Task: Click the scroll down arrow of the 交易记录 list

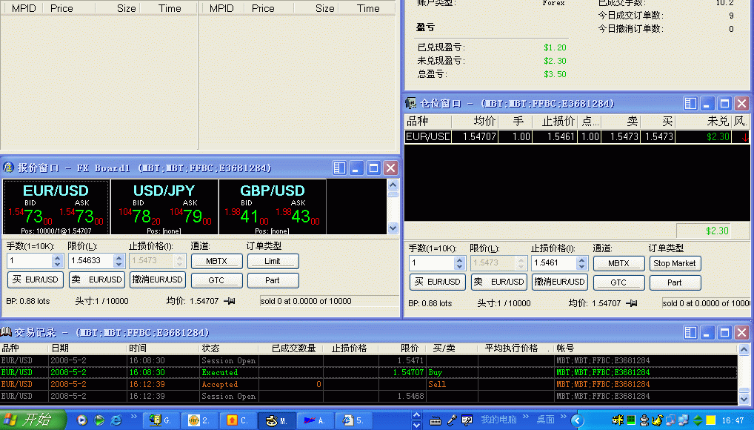Action: [744, 399]
